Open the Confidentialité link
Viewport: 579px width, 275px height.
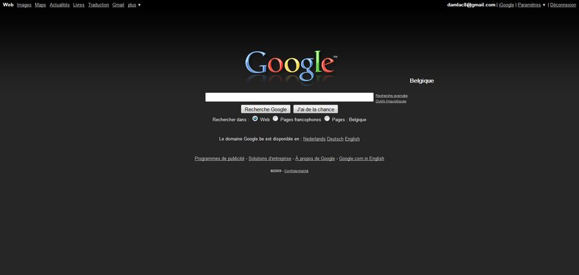(x=296, y=171)
